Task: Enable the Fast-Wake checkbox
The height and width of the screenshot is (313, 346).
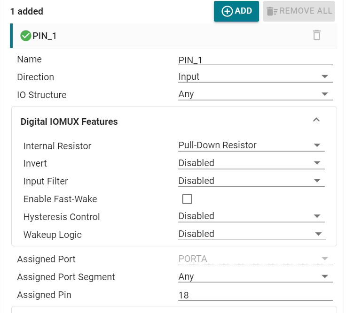Action: [x=187, y=199]
